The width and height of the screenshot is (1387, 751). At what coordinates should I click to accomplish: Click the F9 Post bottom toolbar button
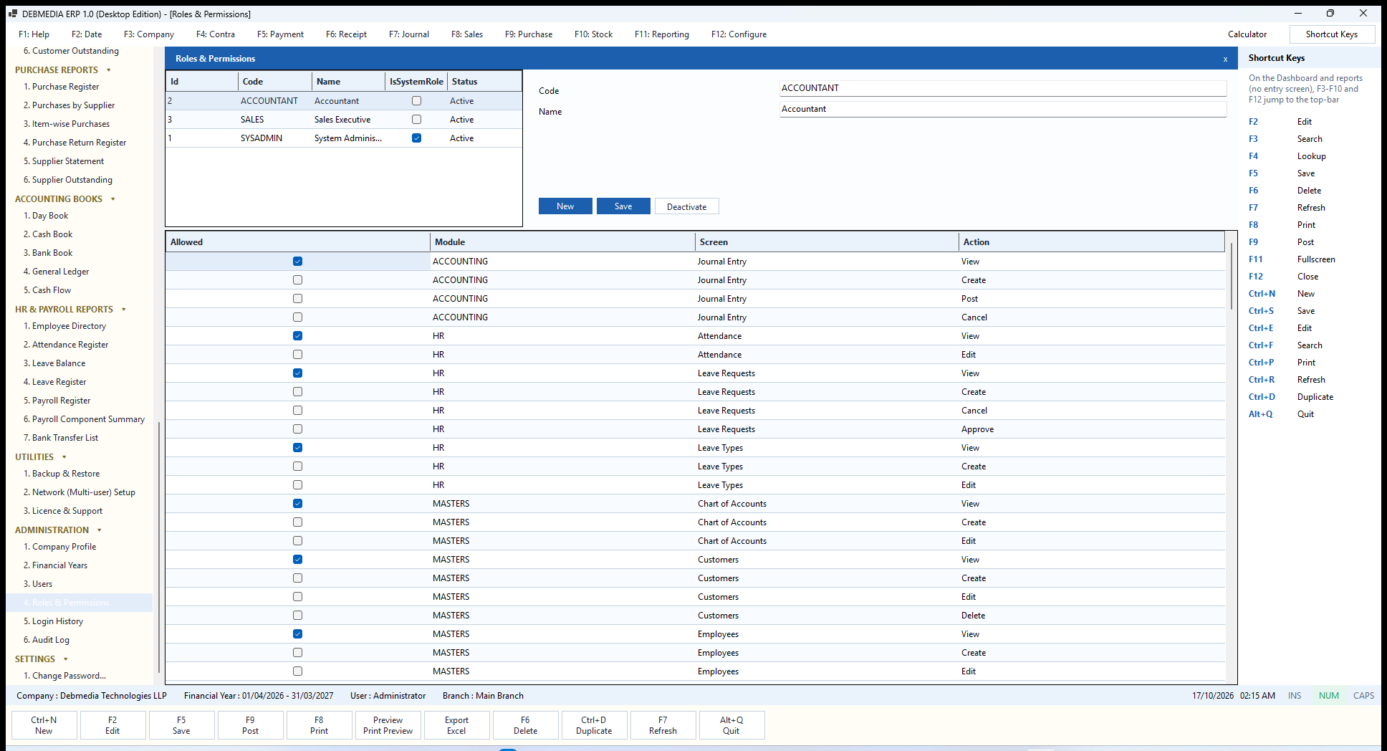[250, 725]
